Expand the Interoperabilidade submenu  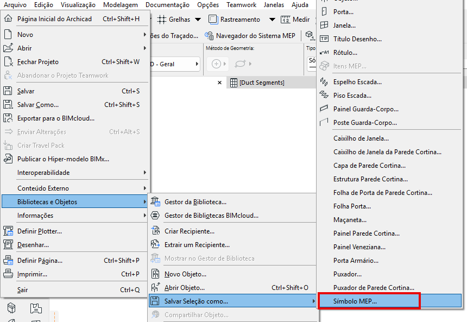[x=75, y=173]
